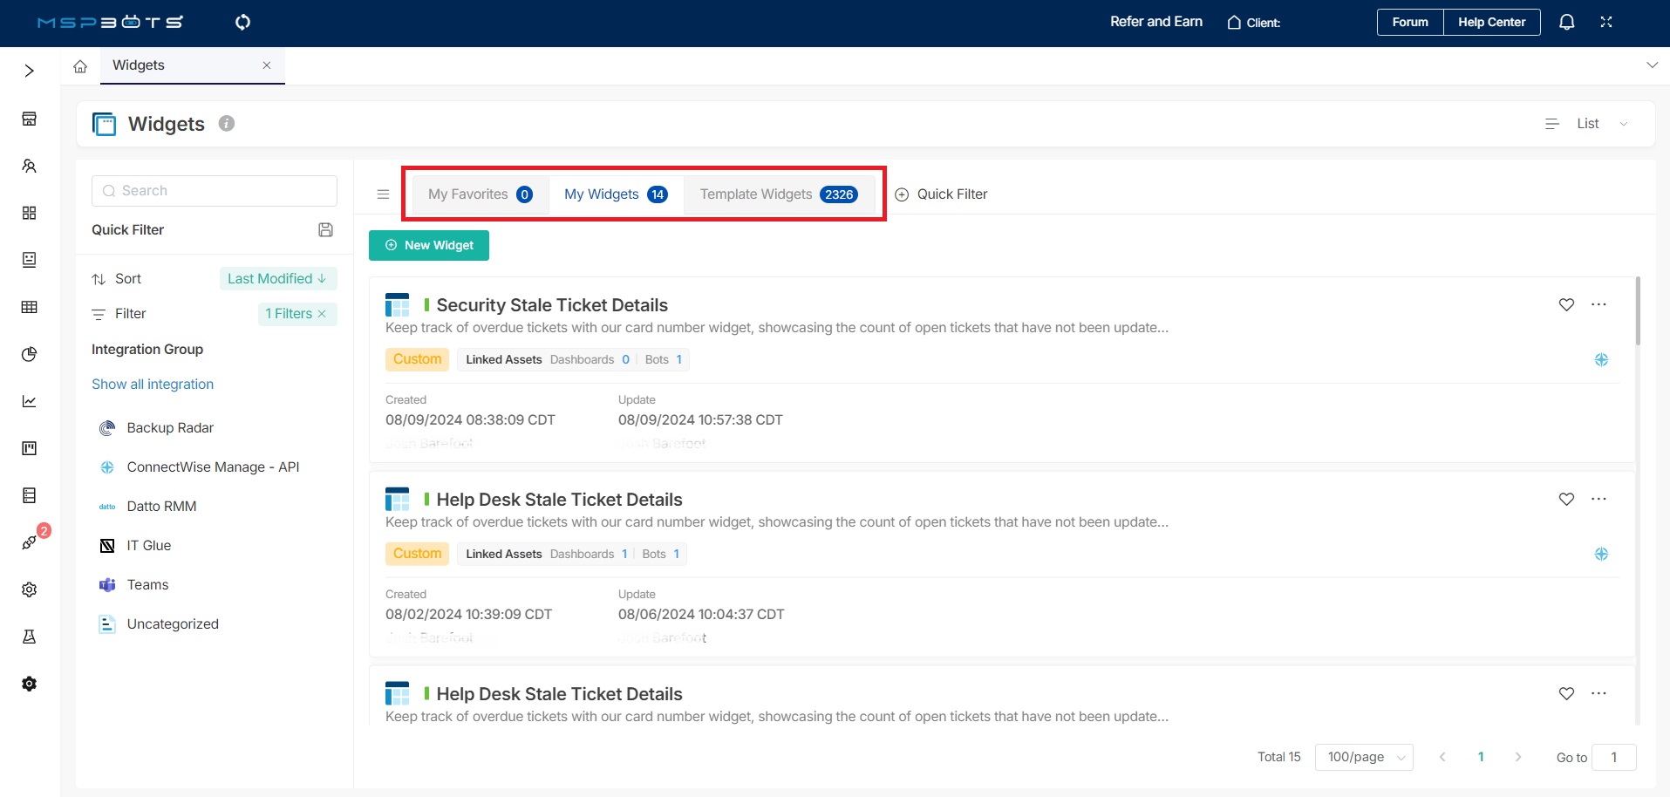This screenshot has height=797, width=1670.
Task: Click inside the Search input field
Action: 214,190
